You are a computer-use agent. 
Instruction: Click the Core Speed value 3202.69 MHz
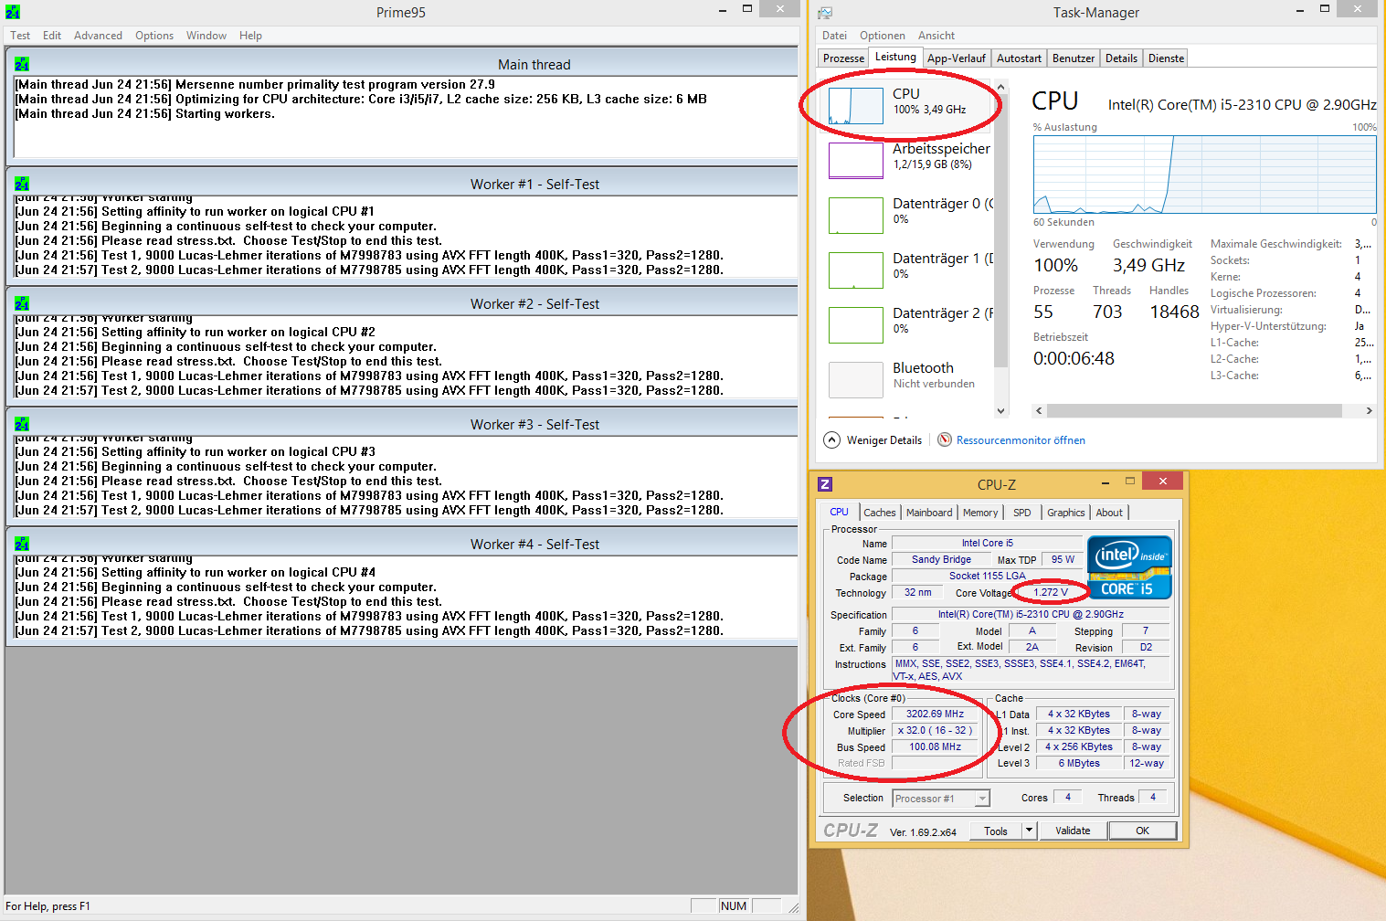click(935, 714)
